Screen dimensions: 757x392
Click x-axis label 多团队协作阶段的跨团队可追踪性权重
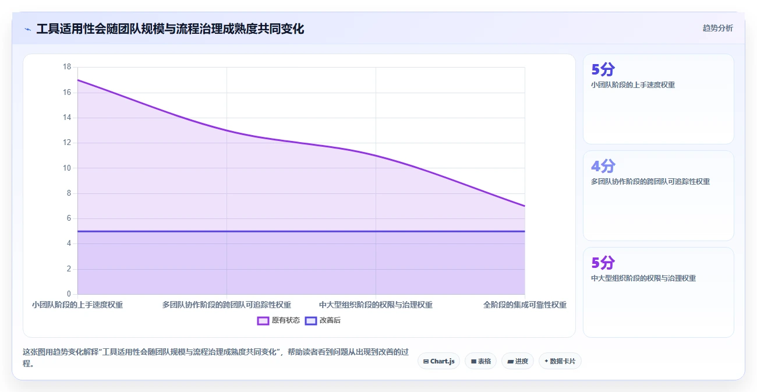(227, 305)
